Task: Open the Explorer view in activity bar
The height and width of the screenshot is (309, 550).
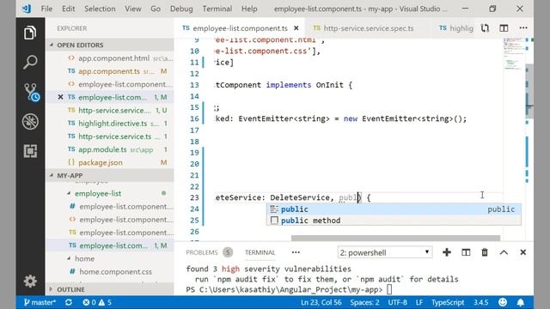Action: pos(30,33)
